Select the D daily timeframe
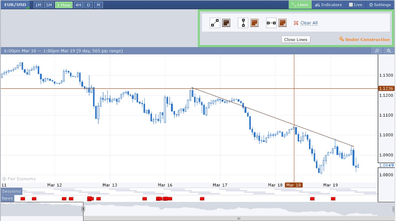Screen dimensions: 396x221 point(88,5)
